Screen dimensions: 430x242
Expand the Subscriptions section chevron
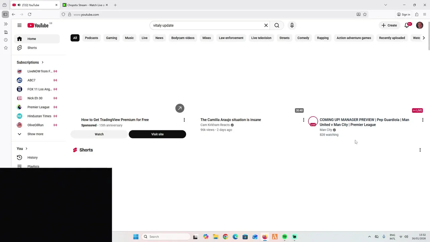pos(42,63)
